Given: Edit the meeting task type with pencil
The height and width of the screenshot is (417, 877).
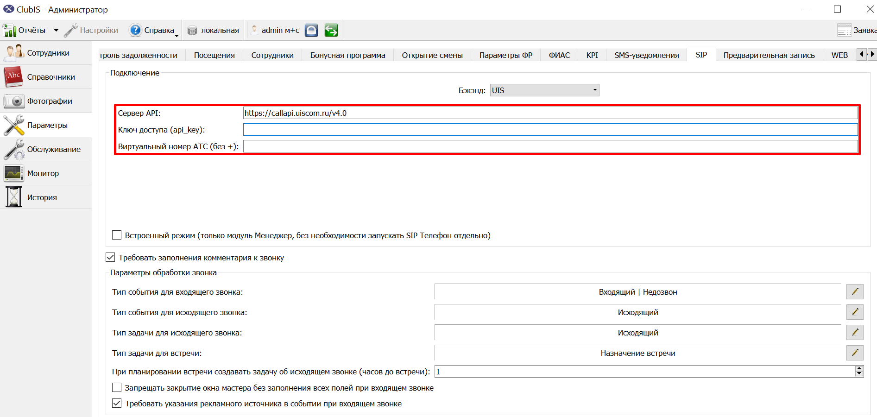Looking at the screenshot, I should pyautogui.click(x=855, y=353).
